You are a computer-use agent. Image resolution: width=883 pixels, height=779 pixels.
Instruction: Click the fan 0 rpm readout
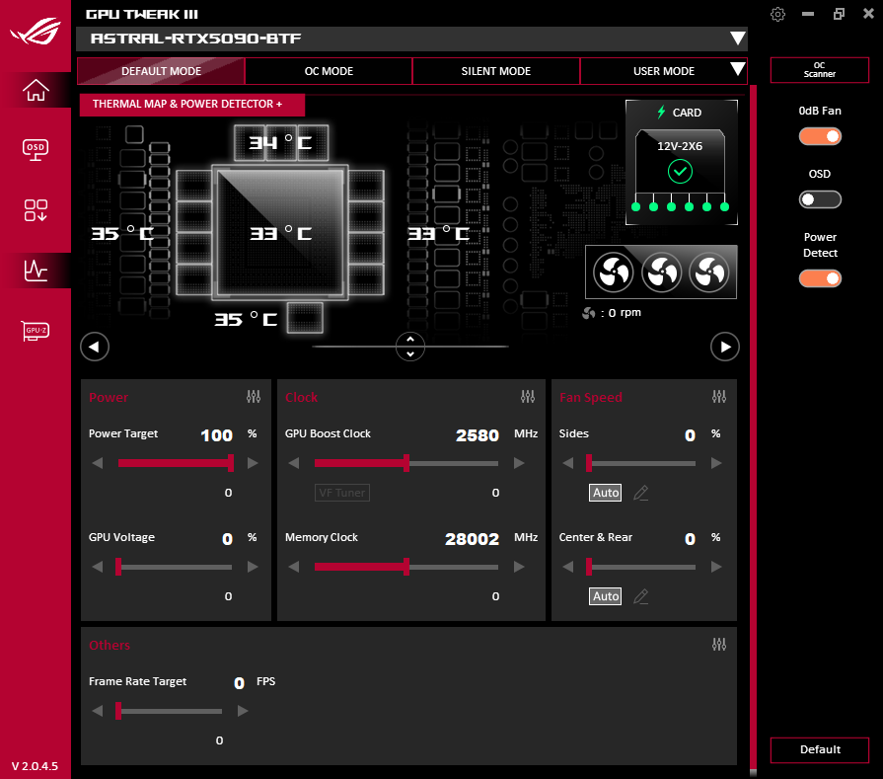click(x=612, y=313)
